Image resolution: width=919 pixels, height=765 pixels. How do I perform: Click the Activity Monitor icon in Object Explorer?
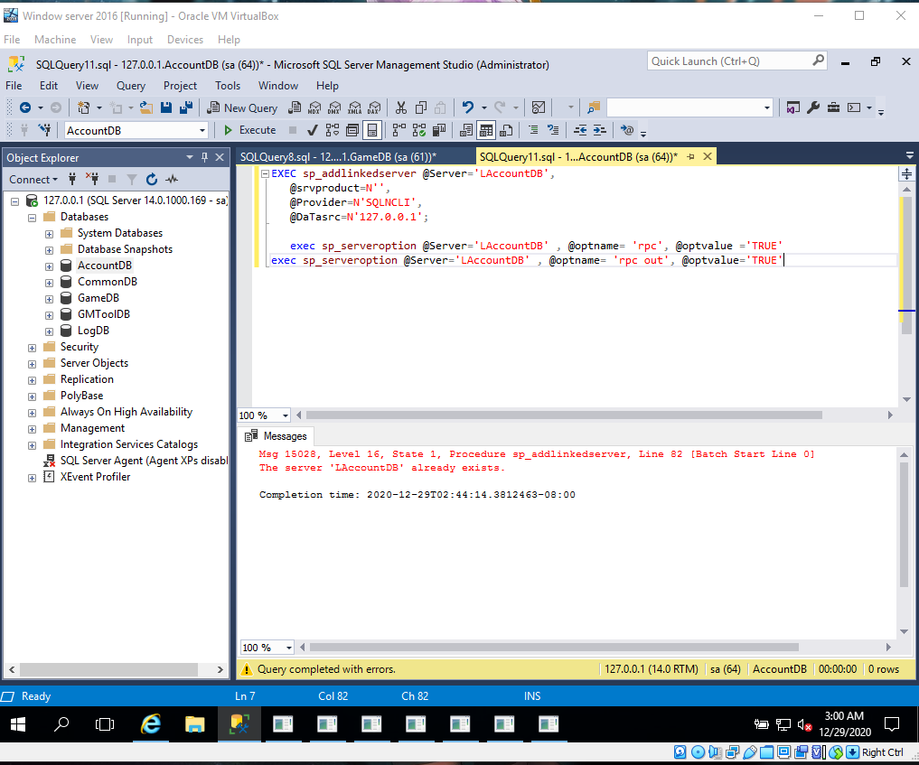172,179
